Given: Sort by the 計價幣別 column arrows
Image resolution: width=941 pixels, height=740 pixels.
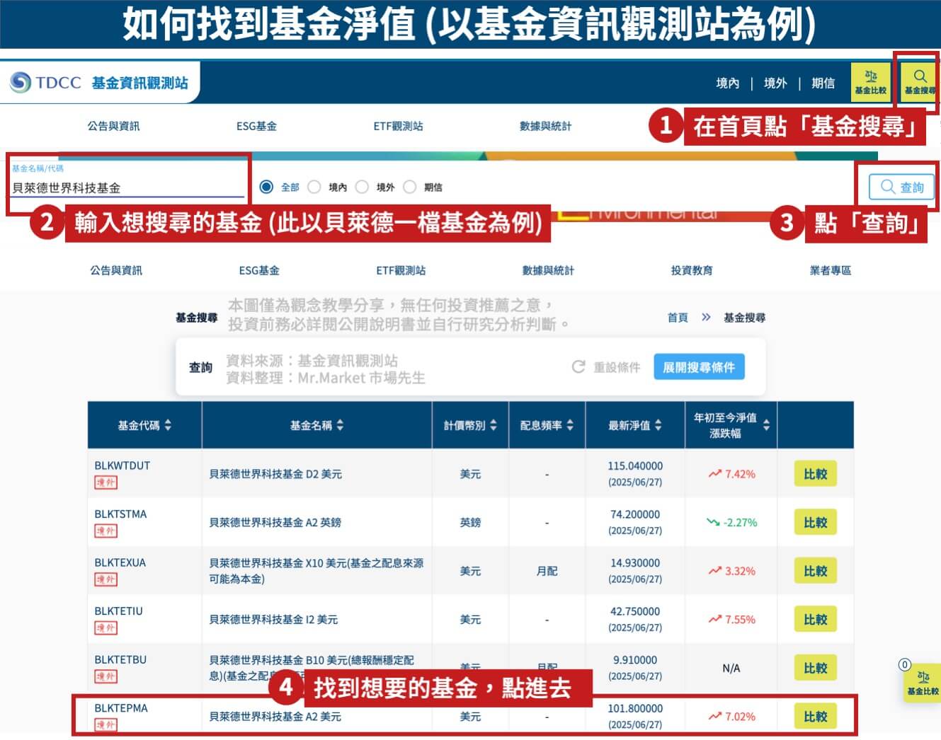Looking at the screenshot, I should [494, 424].
